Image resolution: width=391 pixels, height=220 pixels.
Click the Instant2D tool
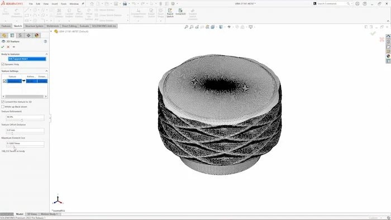(180, 12)
